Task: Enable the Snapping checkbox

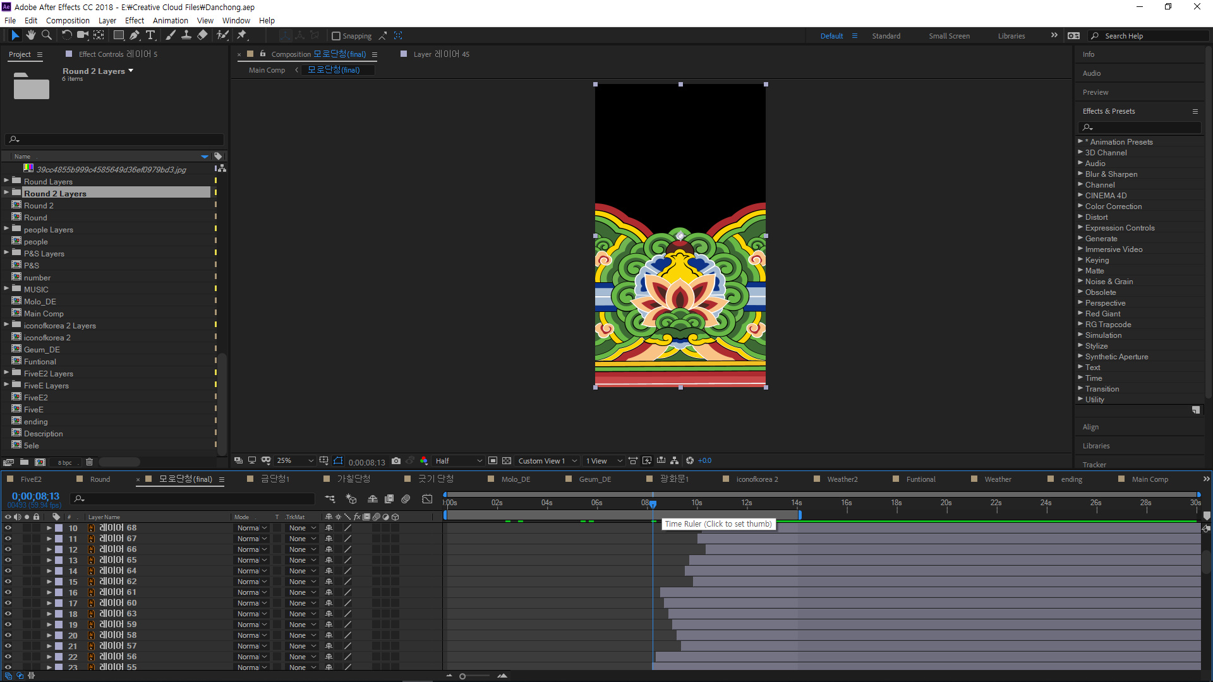Action: 336,36
